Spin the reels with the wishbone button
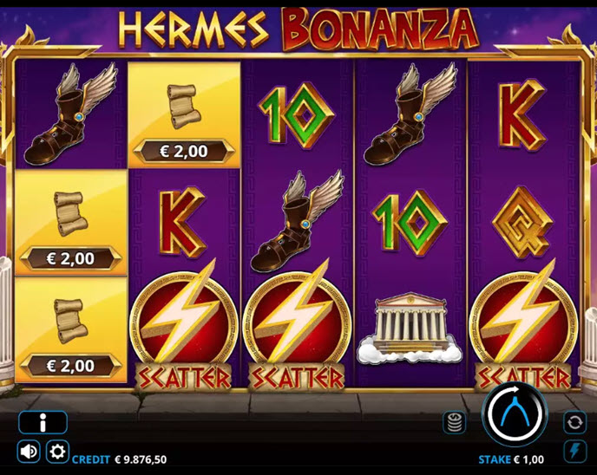Image resolution: width=597 pixels, height=475 pixels. [515, 414]
